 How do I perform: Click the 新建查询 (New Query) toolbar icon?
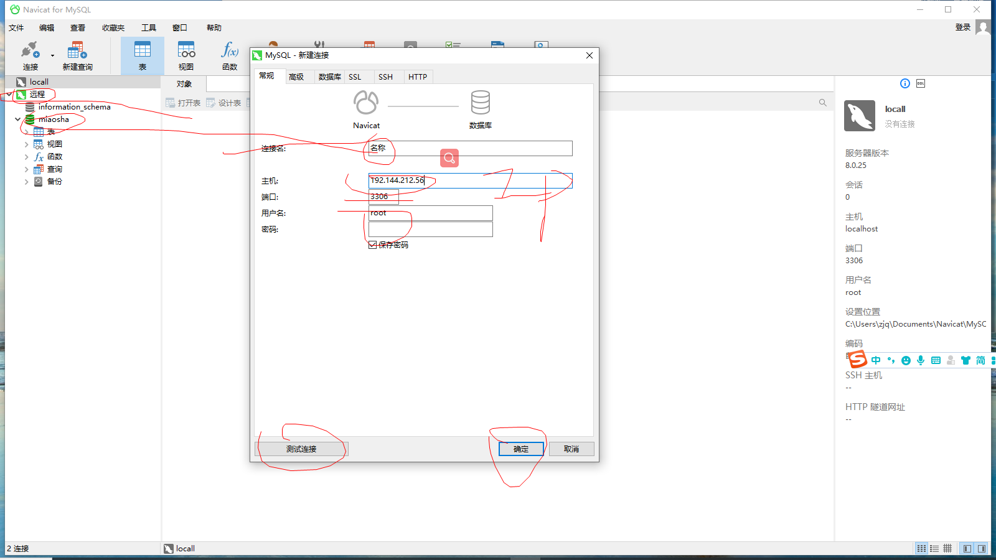[77, 55]
